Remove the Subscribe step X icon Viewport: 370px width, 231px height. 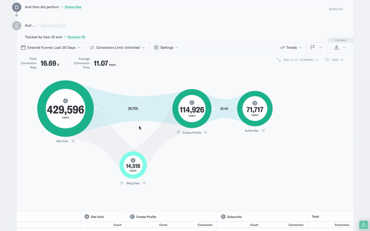[x=263, y=130]
